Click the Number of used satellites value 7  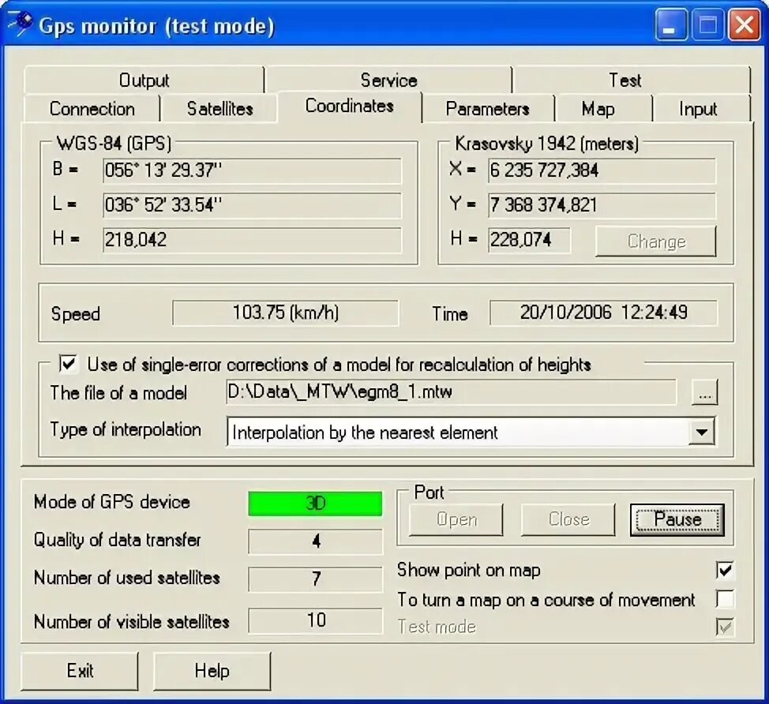point(315,579)
